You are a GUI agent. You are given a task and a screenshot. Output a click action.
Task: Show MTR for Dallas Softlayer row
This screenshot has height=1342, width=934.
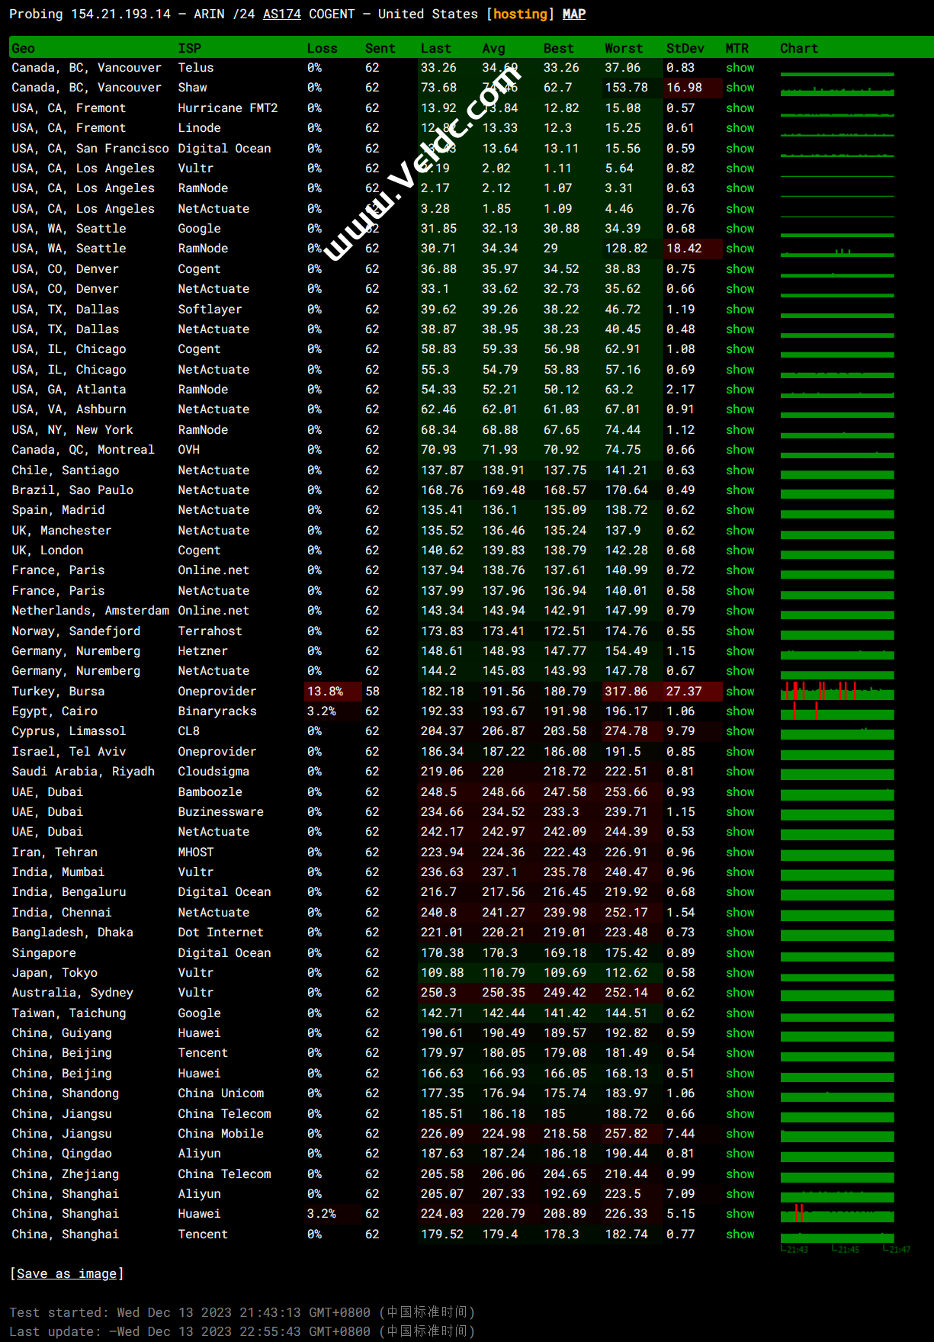(x=740, y=310)
